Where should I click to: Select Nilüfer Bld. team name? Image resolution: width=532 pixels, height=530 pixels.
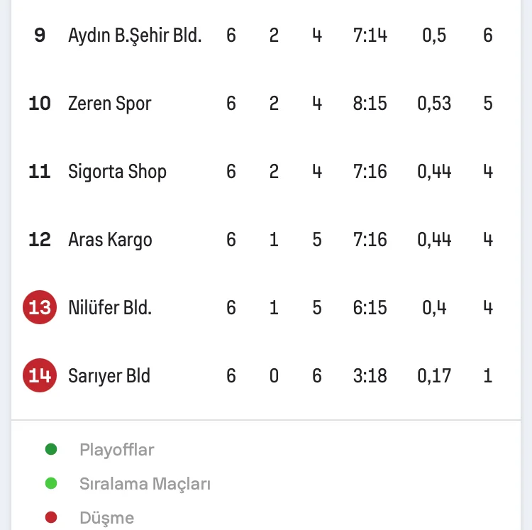(x=110, y=308)
